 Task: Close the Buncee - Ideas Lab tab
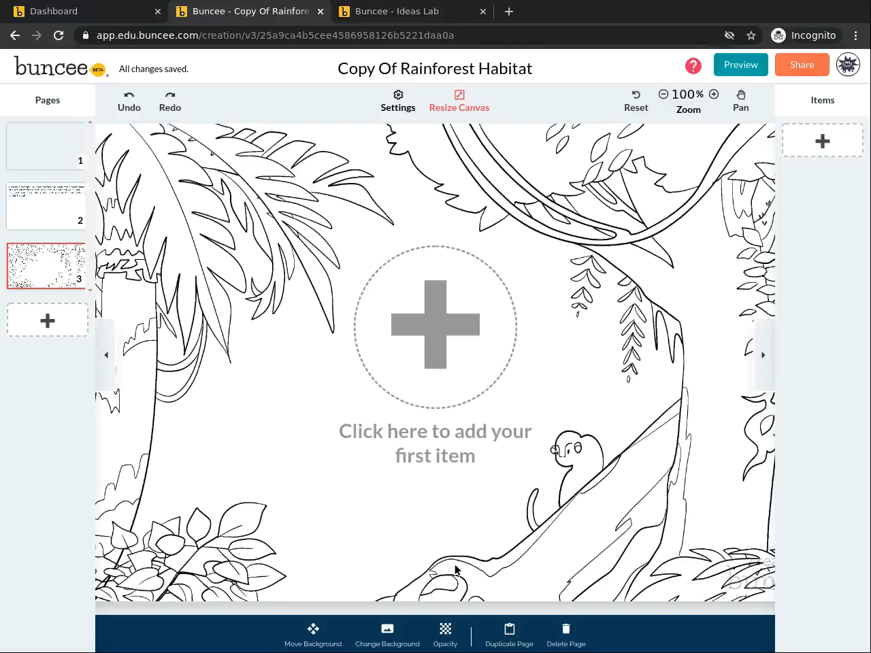click(x=483, y=12)
